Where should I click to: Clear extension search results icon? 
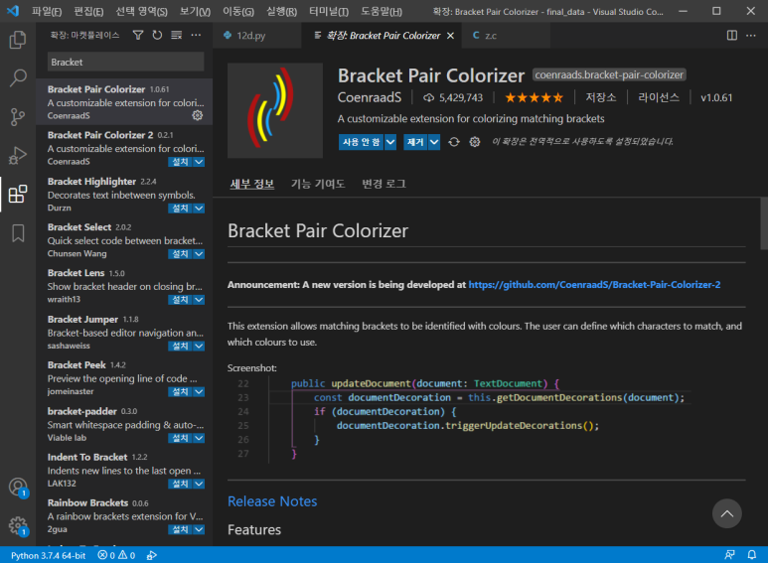tap(176, 35)
